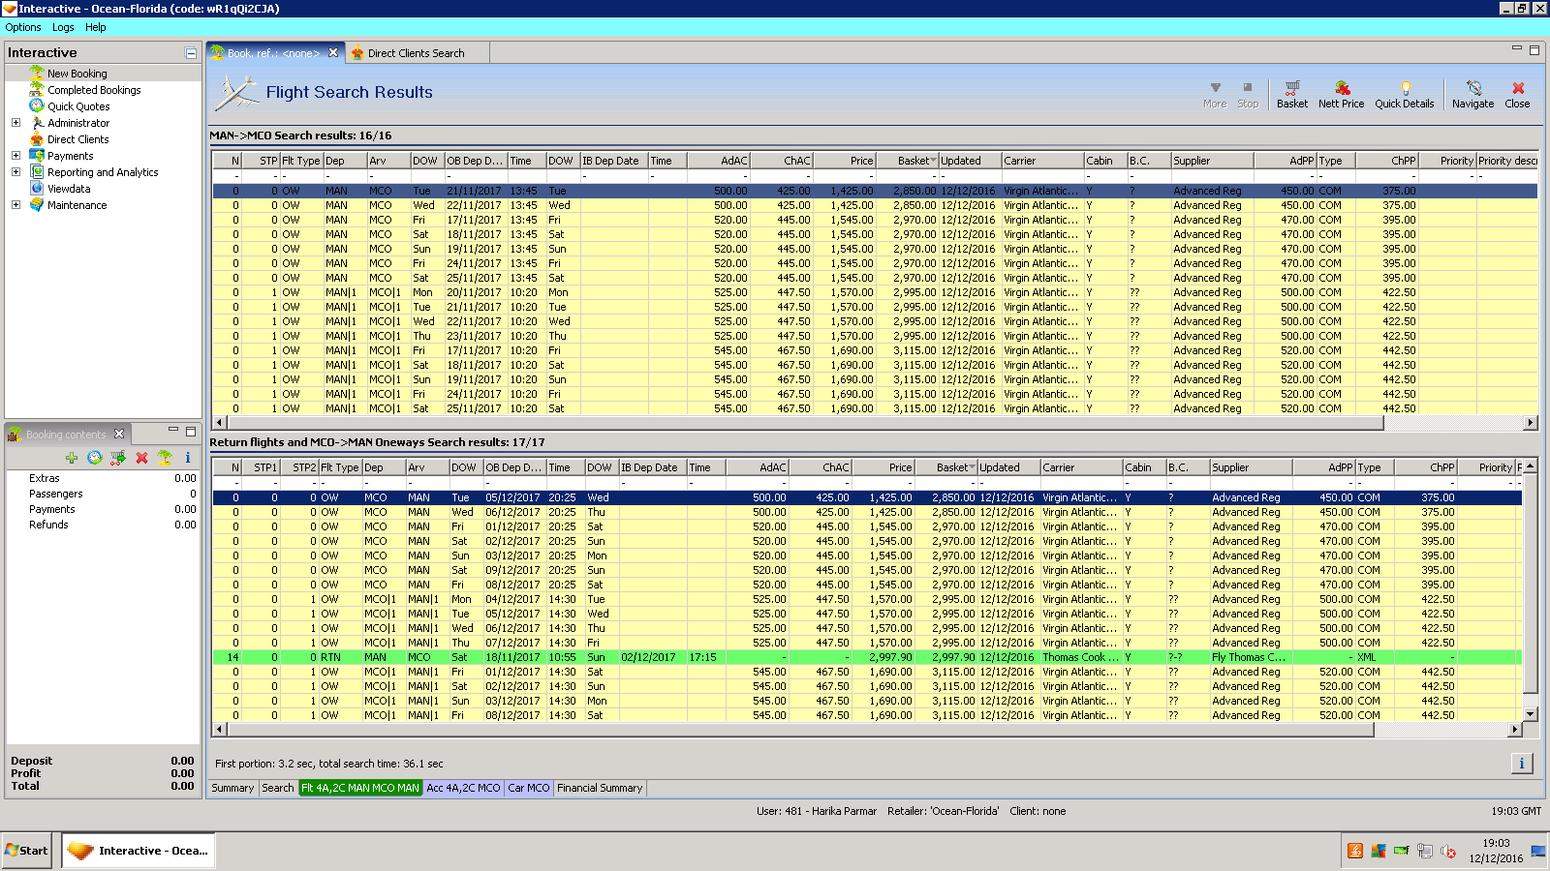Screen dimensions: 1550x871
Task: Select the Acc 4A,2C MCO tab
Action: click(463, 788)
